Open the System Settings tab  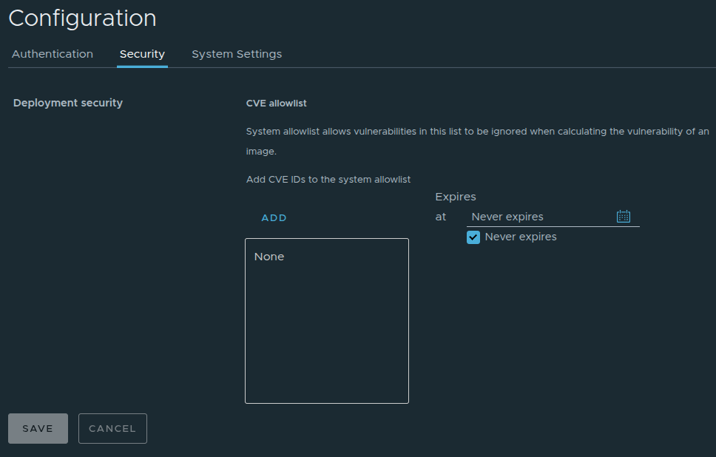237,54
